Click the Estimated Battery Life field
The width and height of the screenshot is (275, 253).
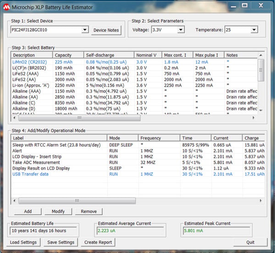[x=44, y=231]
